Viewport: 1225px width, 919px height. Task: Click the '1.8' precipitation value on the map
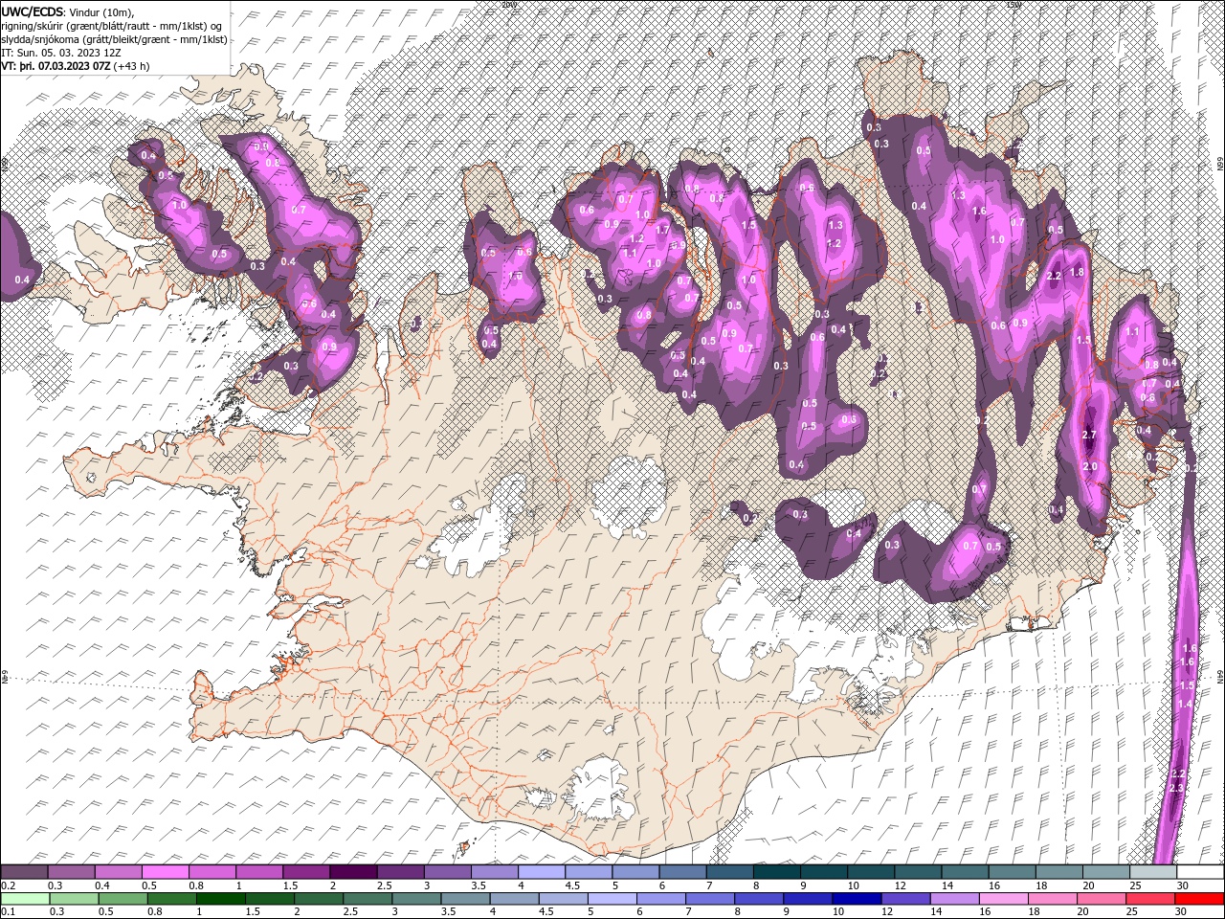tap(1077, 272)
